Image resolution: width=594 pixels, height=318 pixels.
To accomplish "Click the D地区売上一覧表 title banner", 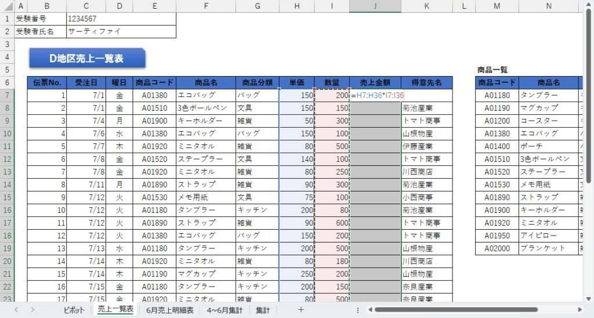I will tap(86, 58).
